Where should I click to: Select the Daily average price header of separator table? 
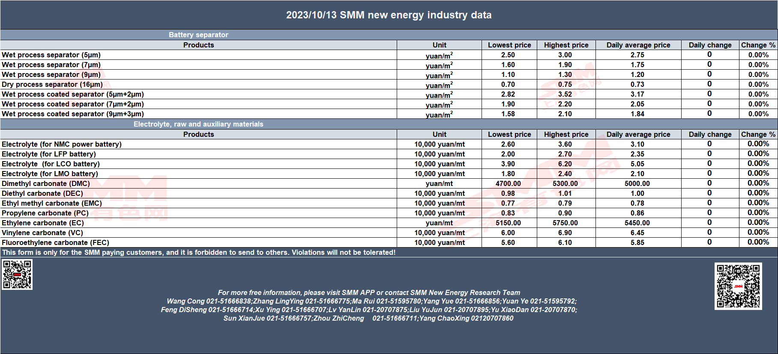(638, 45)
